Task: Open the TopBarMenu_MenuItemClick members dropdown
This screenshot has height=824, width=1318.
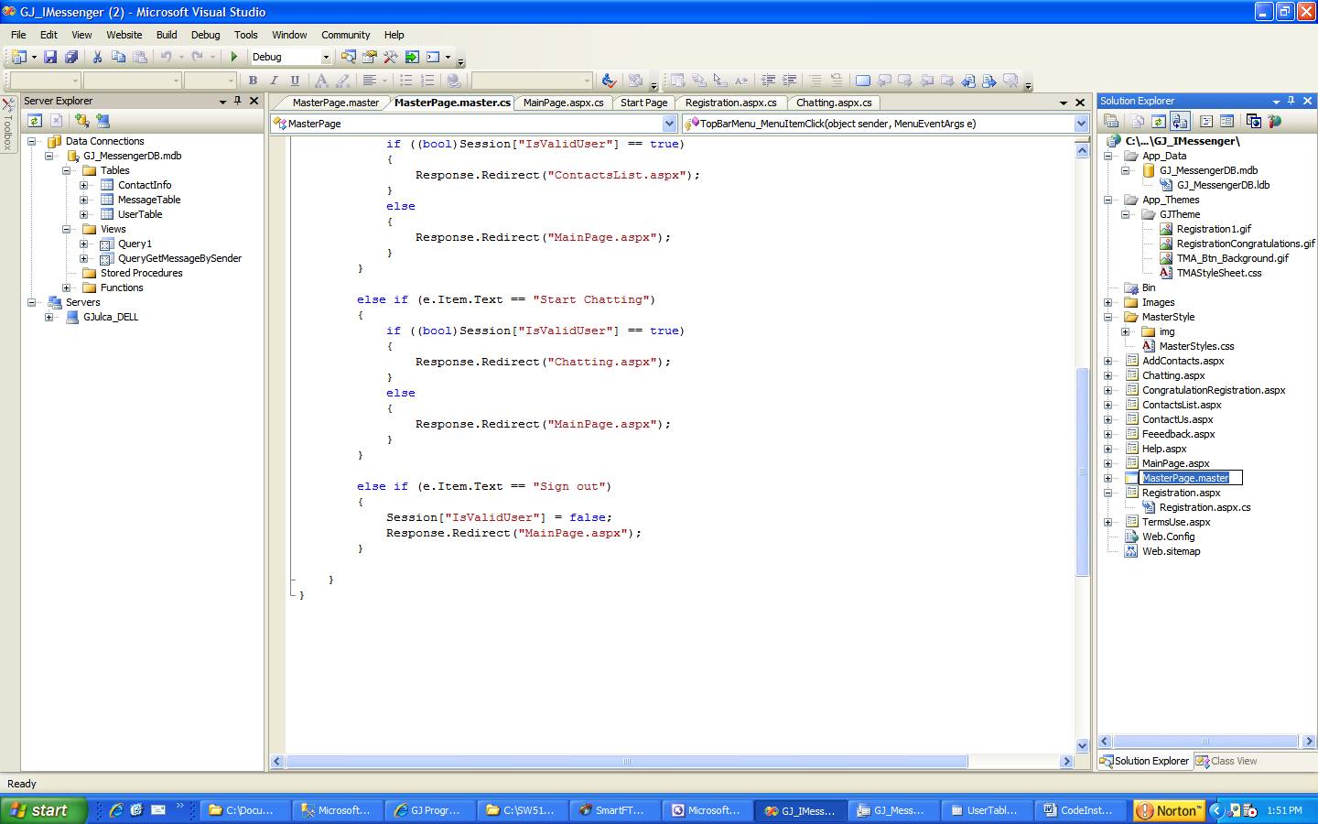Action: tap(1081, 124)
